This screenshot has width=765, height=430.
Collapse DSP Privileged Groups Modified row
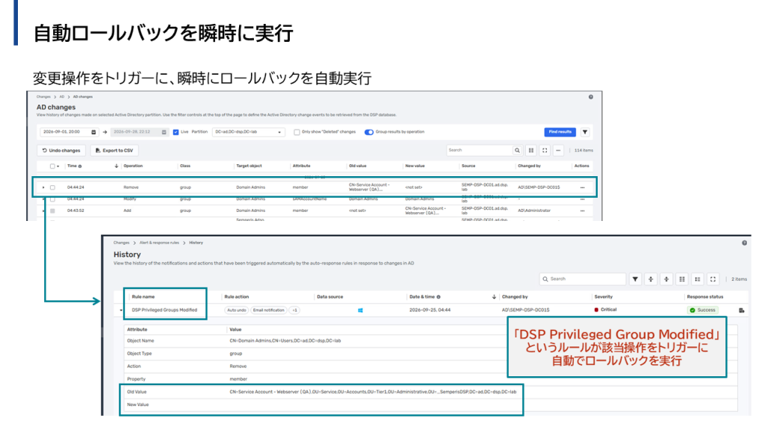click(x=121, y=311)
